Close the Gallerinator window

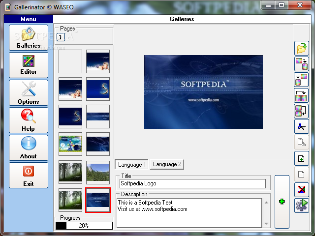(300, 5)
